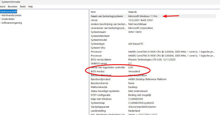Click the value 'Niet beschikbaar'
Screen dimensions: 220x115
137,24
